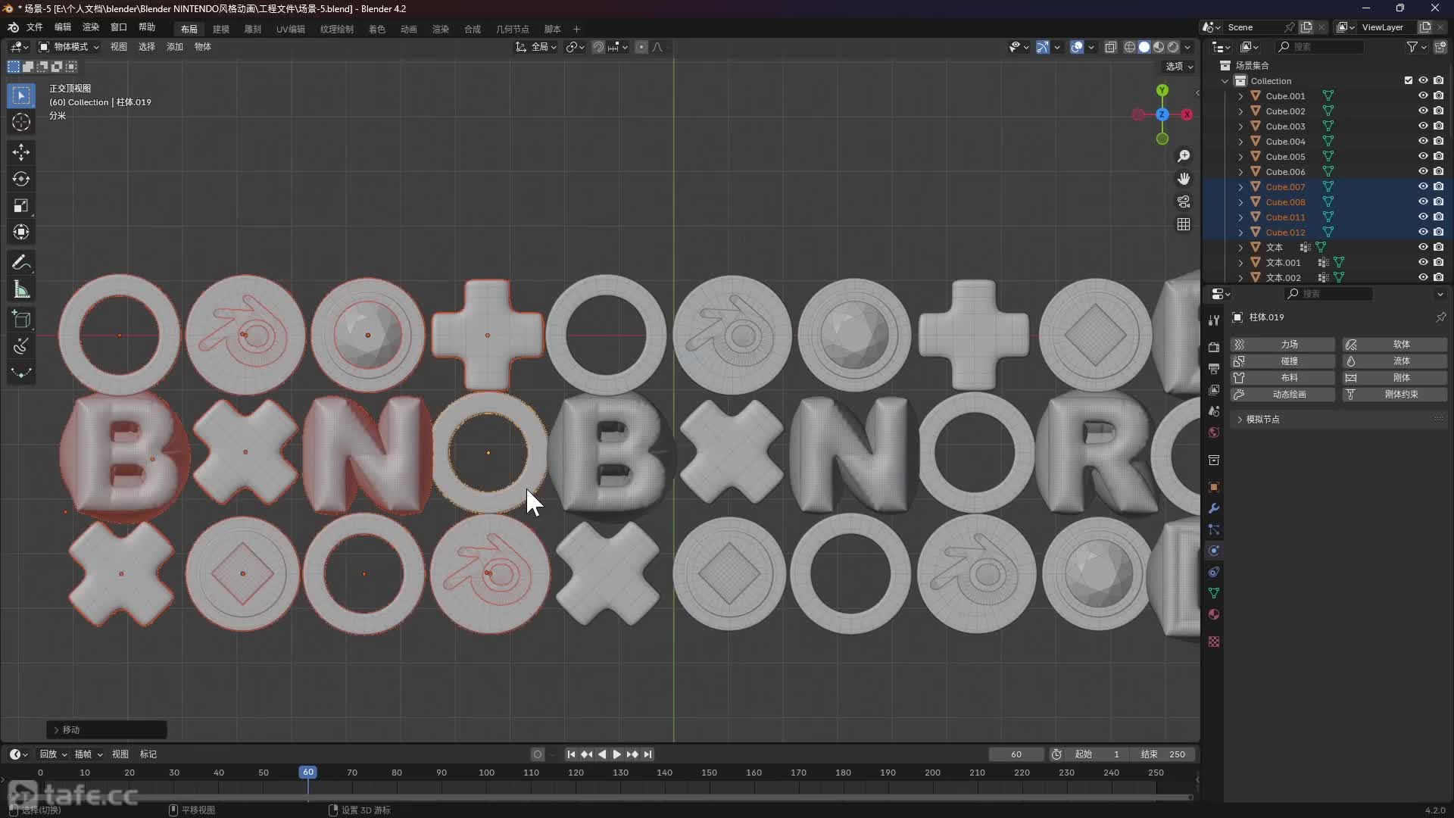
Task: Activate the Select Box tool
Action: (21, 95)
